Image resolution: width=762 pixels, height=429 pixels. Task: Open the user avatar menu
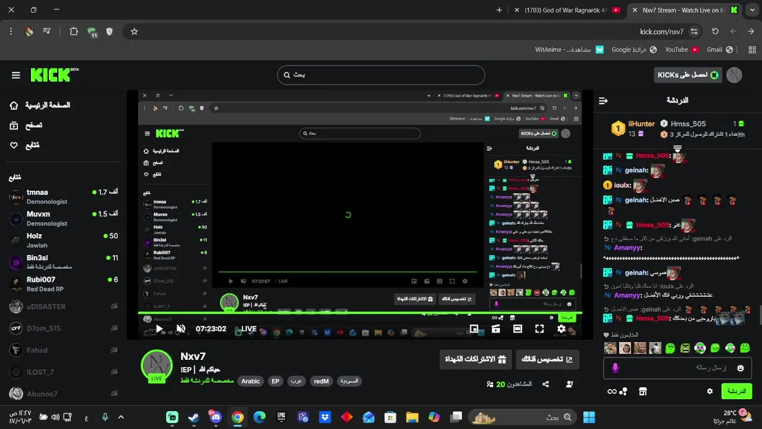coord(735,75)
